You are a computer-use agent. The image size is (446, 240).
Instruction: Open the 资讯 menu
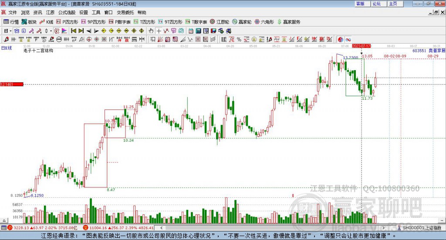click(37, 13)
